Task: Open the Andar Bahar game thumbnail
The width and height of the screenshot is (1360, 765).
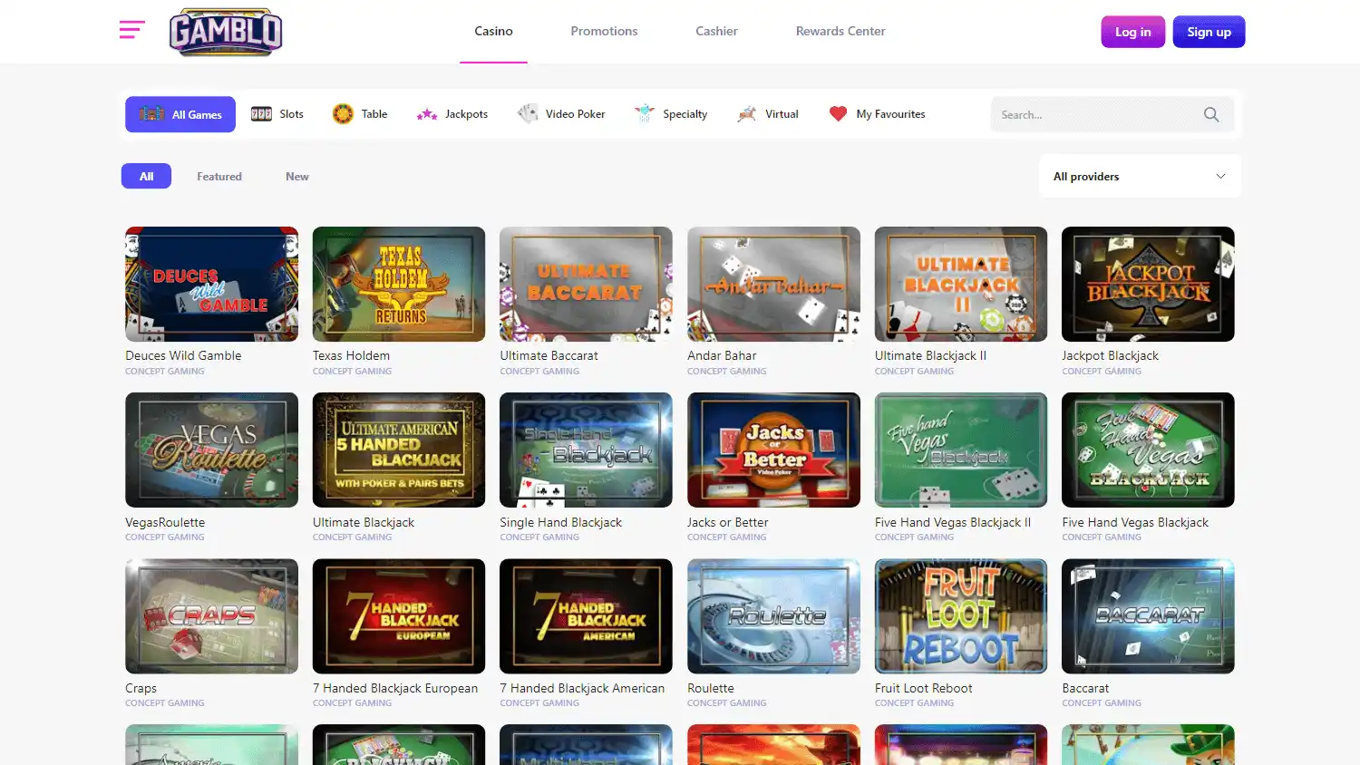Action: [x=773, y=284]
